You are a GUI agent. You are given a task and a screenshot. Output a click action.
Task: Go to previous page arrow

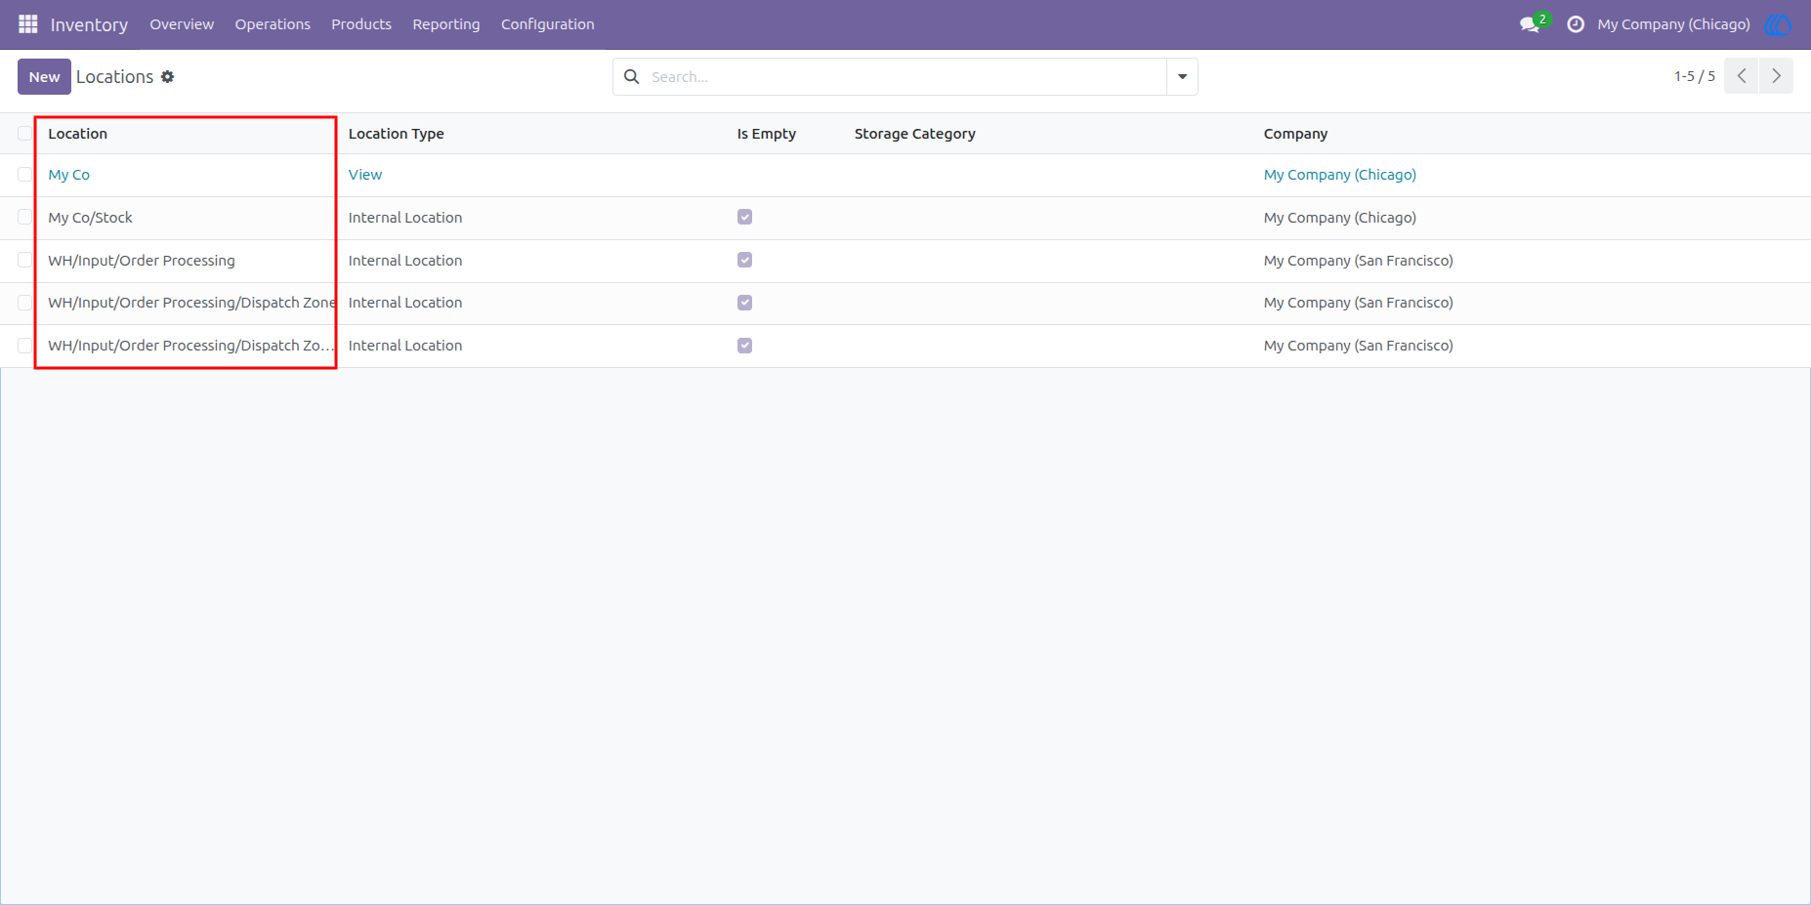(1742, 76)
